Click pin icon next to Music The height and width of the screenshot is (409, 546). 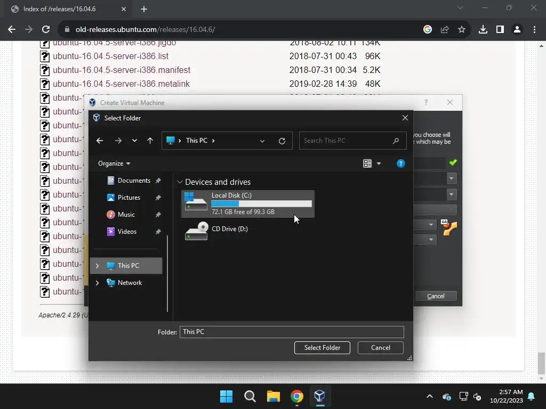click(x=158, y=215)
